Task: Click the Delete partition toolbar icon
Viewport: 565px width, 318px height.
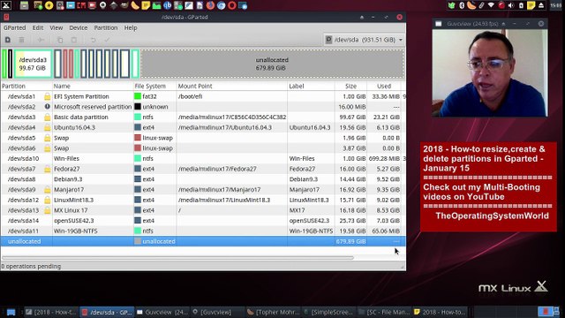Action: 21,40
